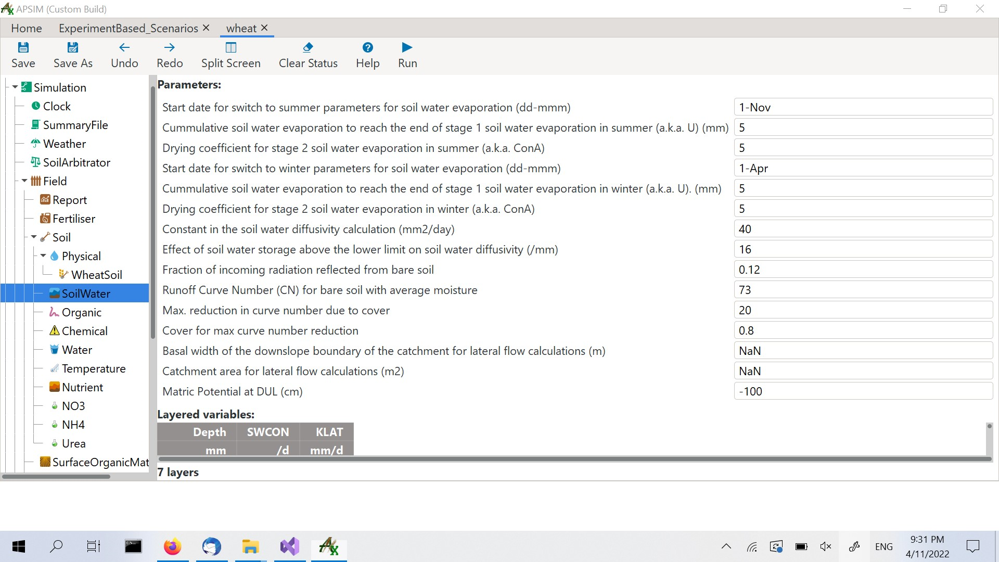The image size is (999, 562).
Task: Collapse the Simulation tree node
Action: (x=15, y=87)
